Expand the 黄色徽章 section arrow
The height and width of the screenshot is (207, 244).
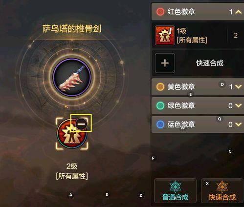(x=239, y=87)
